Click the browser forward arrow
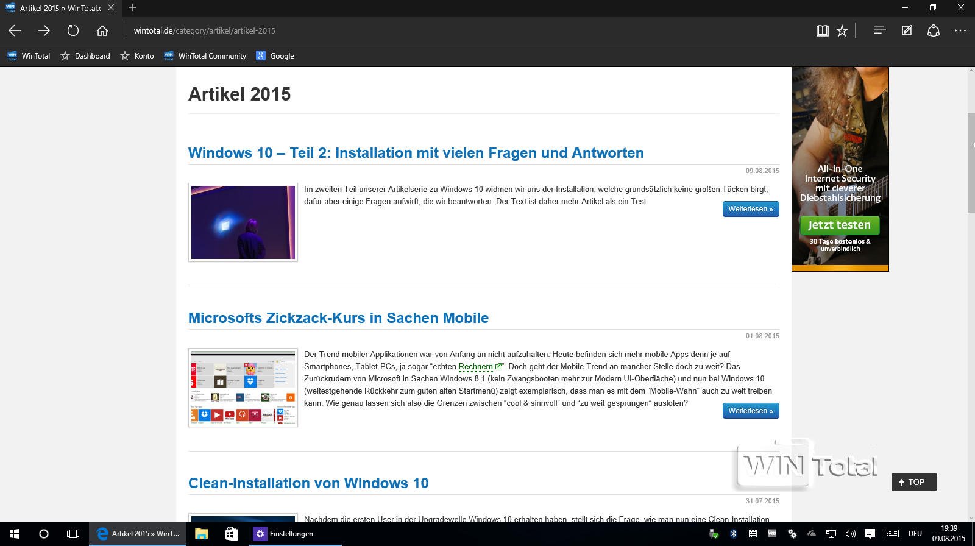 pyautogui.click(x=44, y=30)
